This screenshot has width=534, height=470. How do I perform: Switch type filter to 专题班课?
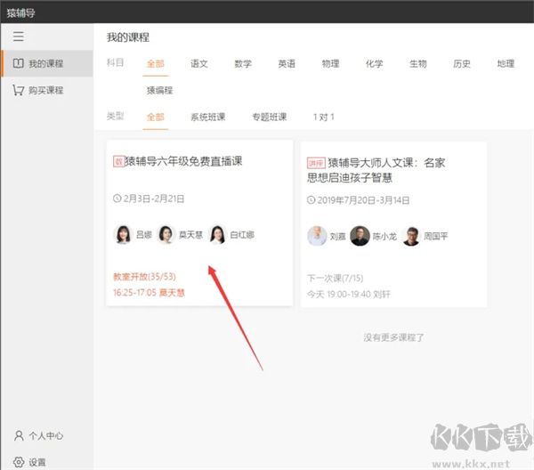point(269,117)
